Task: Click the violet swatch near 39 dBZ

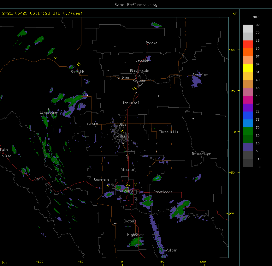Action: tap(248, 108)
